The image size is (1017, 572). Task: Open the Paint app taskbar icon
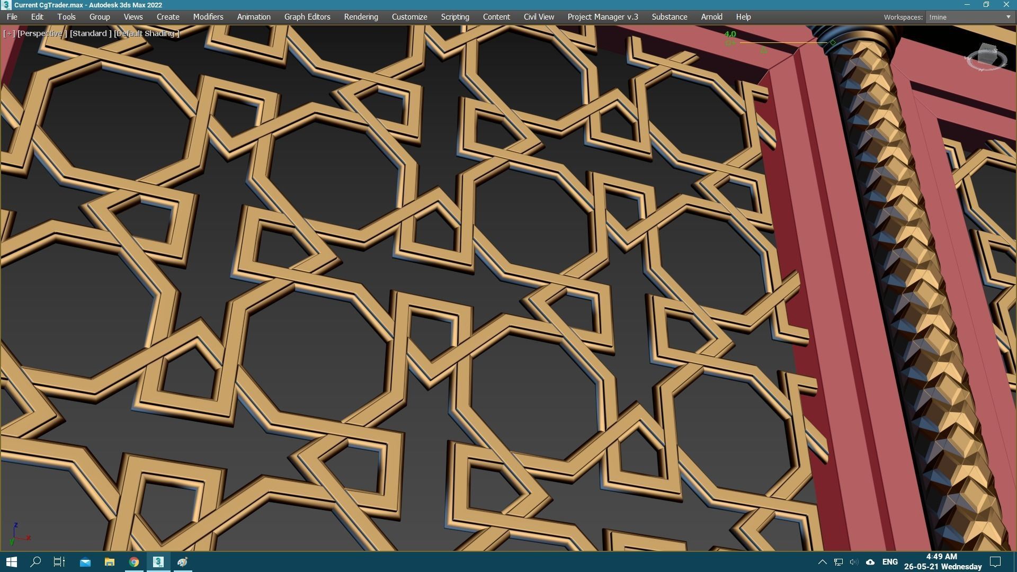[x=183, y=562]
